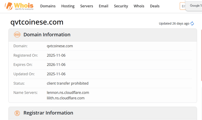Click the Registrar Information section header
This screenshot has width=202, height=120.
pos(103,113)
